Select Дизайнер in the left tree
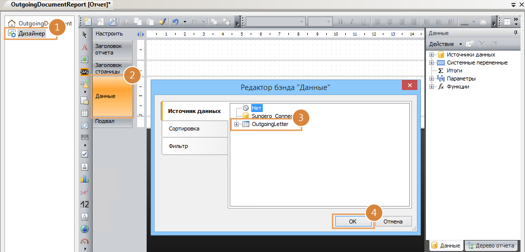 [32, 33]
